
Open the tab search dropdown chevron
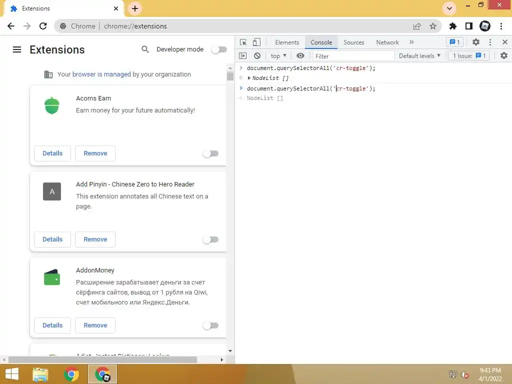coord(449,8)
